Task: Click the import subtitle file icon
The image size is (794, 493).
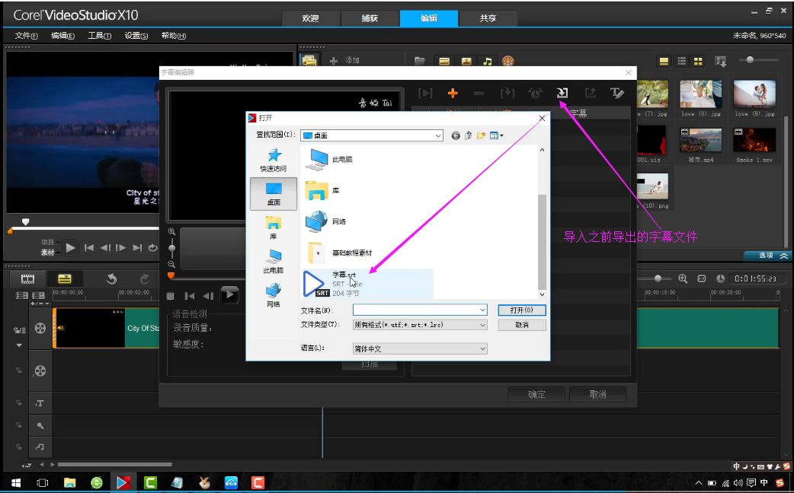Action: [562, 93]
